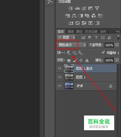Add a Levels adjustment
The image size is (121, 137).
point(77,8)
